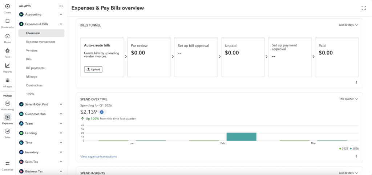Image resolution: width=372 pixels, height=175 pixels.
Task: Open pinned Accounting icon in rail
Action: tap(7, 103)
